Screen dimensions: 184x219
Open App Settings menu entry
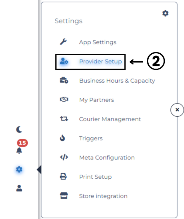click(98, 42)
